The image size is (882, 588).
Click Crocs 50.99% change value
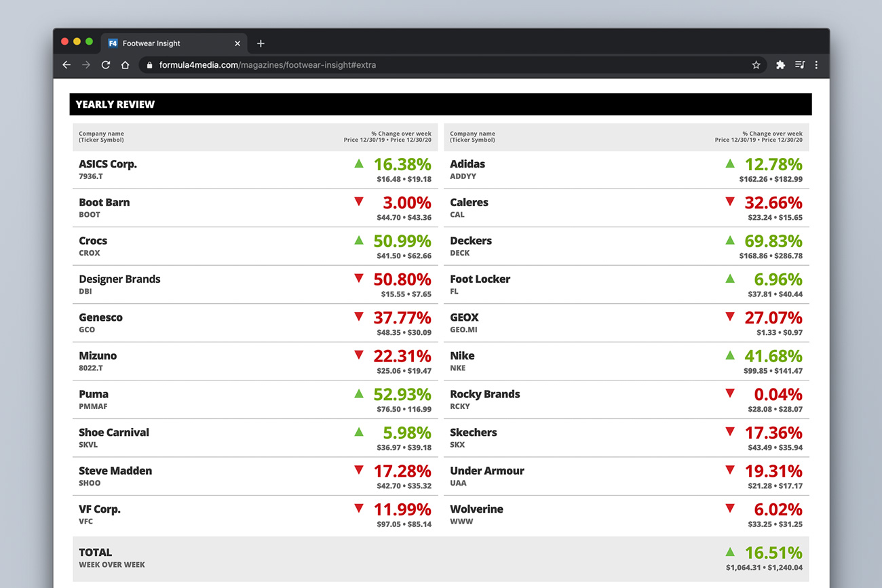point(402,241)
